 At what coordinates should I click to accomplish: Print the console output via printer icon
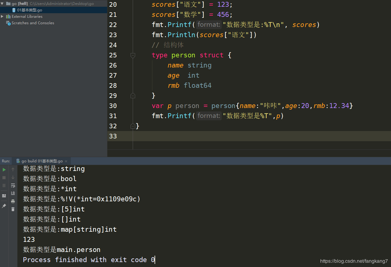[13, 201]
